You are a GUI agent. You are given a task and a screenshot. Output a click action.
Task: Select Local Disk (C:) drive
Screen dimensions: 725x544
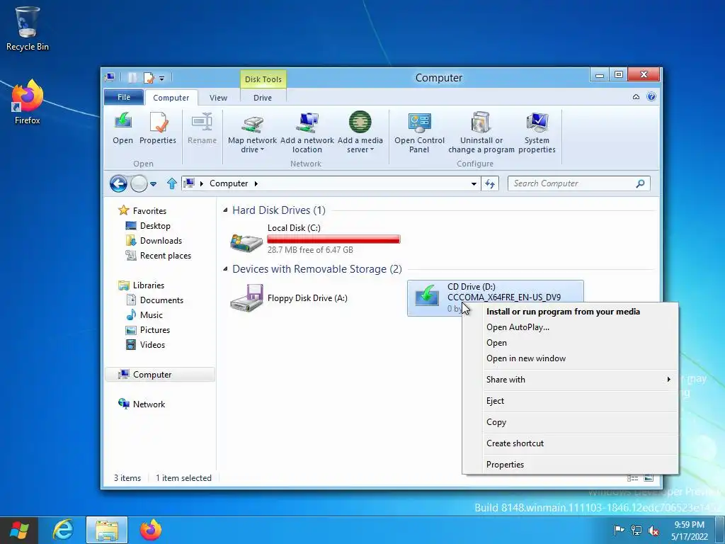[x=315, y=239]
